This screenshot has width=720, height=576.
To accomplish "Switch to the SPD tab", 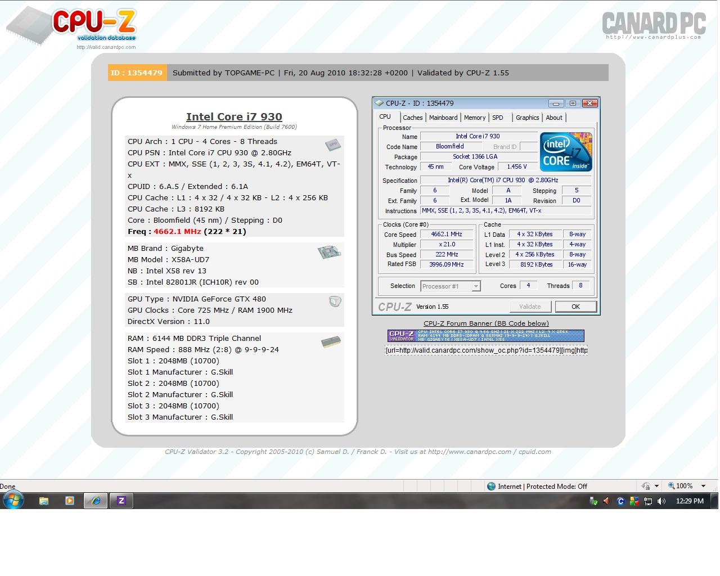I will tap(498, 118).
